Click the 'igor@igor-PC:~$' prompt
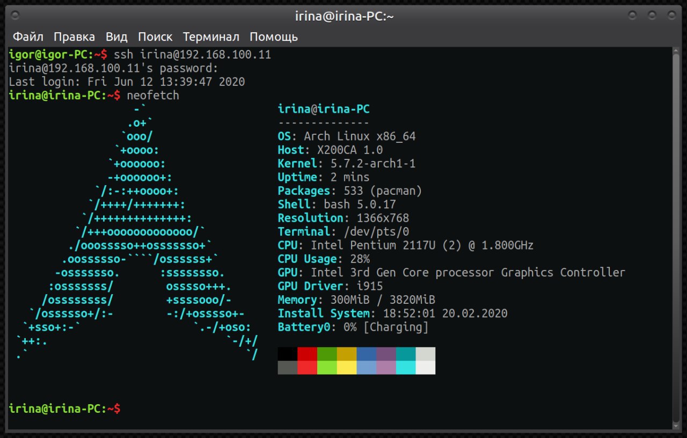This screenshot has width=687, height=438. pyautogui.click(x=58, y=55)
